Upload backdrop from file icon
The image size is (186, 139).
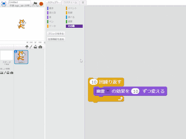(8, 73)
